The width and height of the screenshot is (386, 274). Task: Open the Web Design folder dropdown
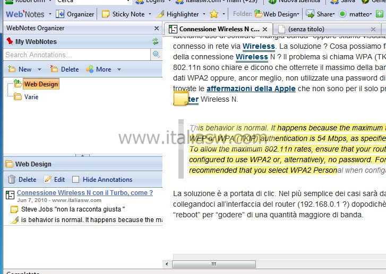[277, 14]
